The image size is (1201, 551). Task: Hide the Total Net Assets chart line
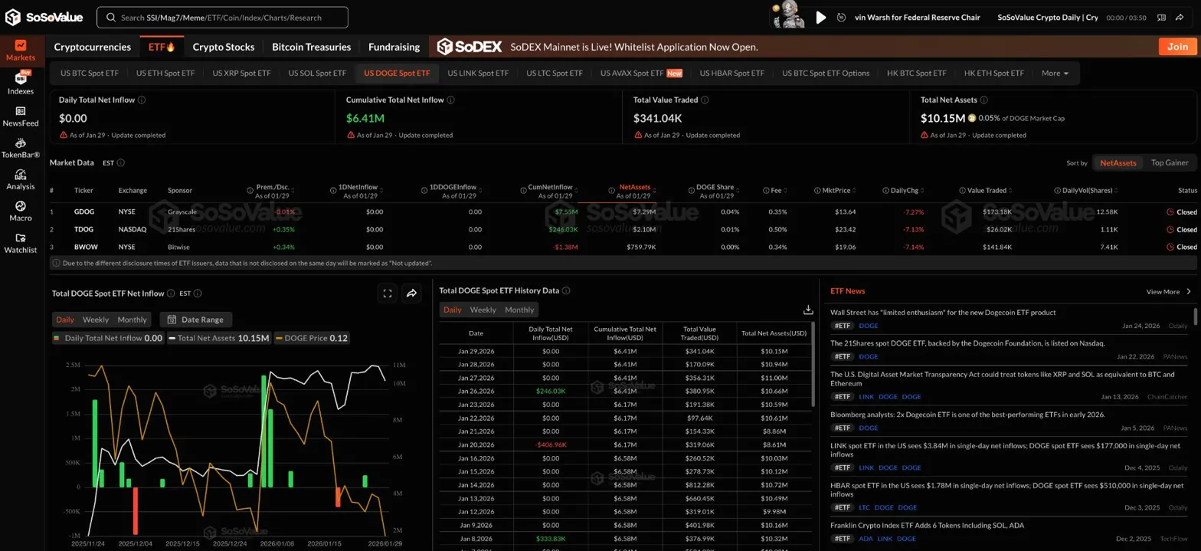click(x=219, y=338)
